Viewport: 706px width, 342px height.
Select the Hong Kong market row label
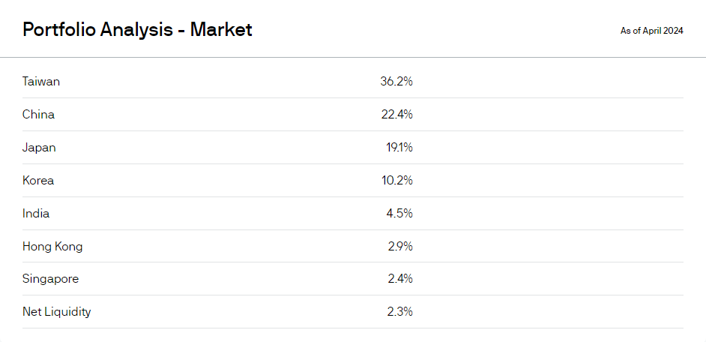tap(52, 247)
